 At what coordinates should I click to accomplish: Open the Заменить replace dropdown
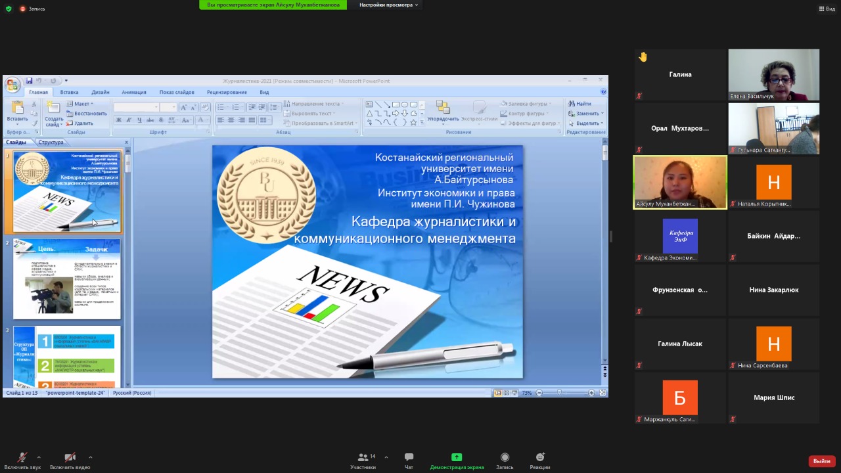pyautogui.click(x=585, y=113)
